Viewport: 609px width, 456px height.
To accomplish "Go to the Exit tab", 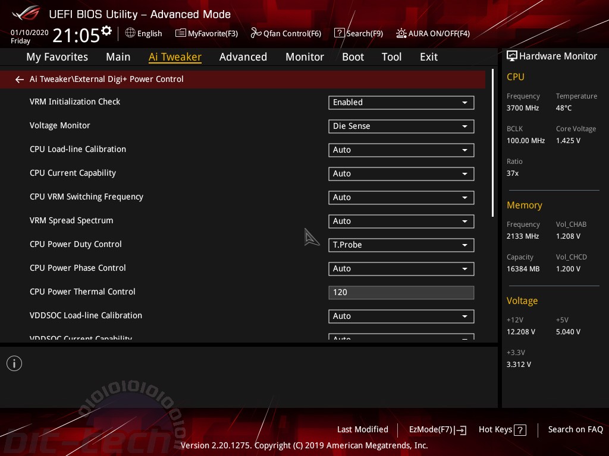I will point(429,57).
